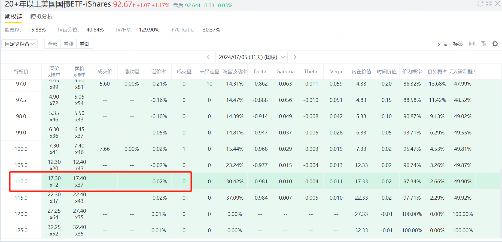Go to next expiry date arrow
This screenshot has height=242, width=502.
pyautogui.click(x=295, y=57)
